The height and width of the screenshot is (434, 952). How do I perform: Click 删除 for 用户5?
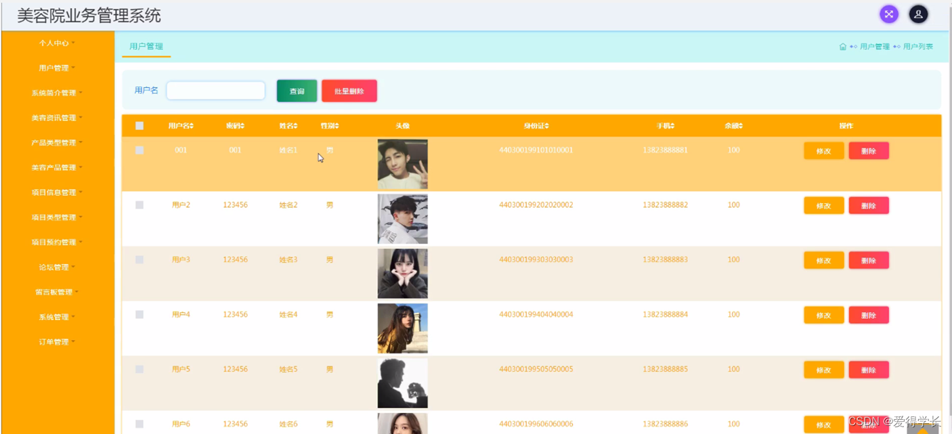click(x=869, y=370)
